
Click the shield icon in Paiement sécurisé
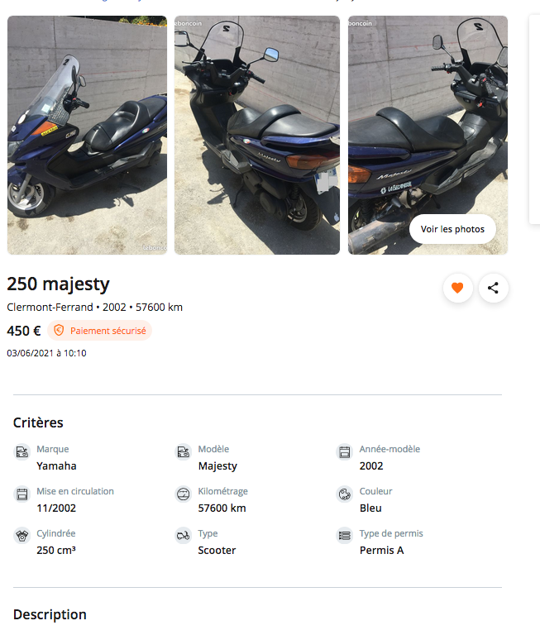point(59,331)
